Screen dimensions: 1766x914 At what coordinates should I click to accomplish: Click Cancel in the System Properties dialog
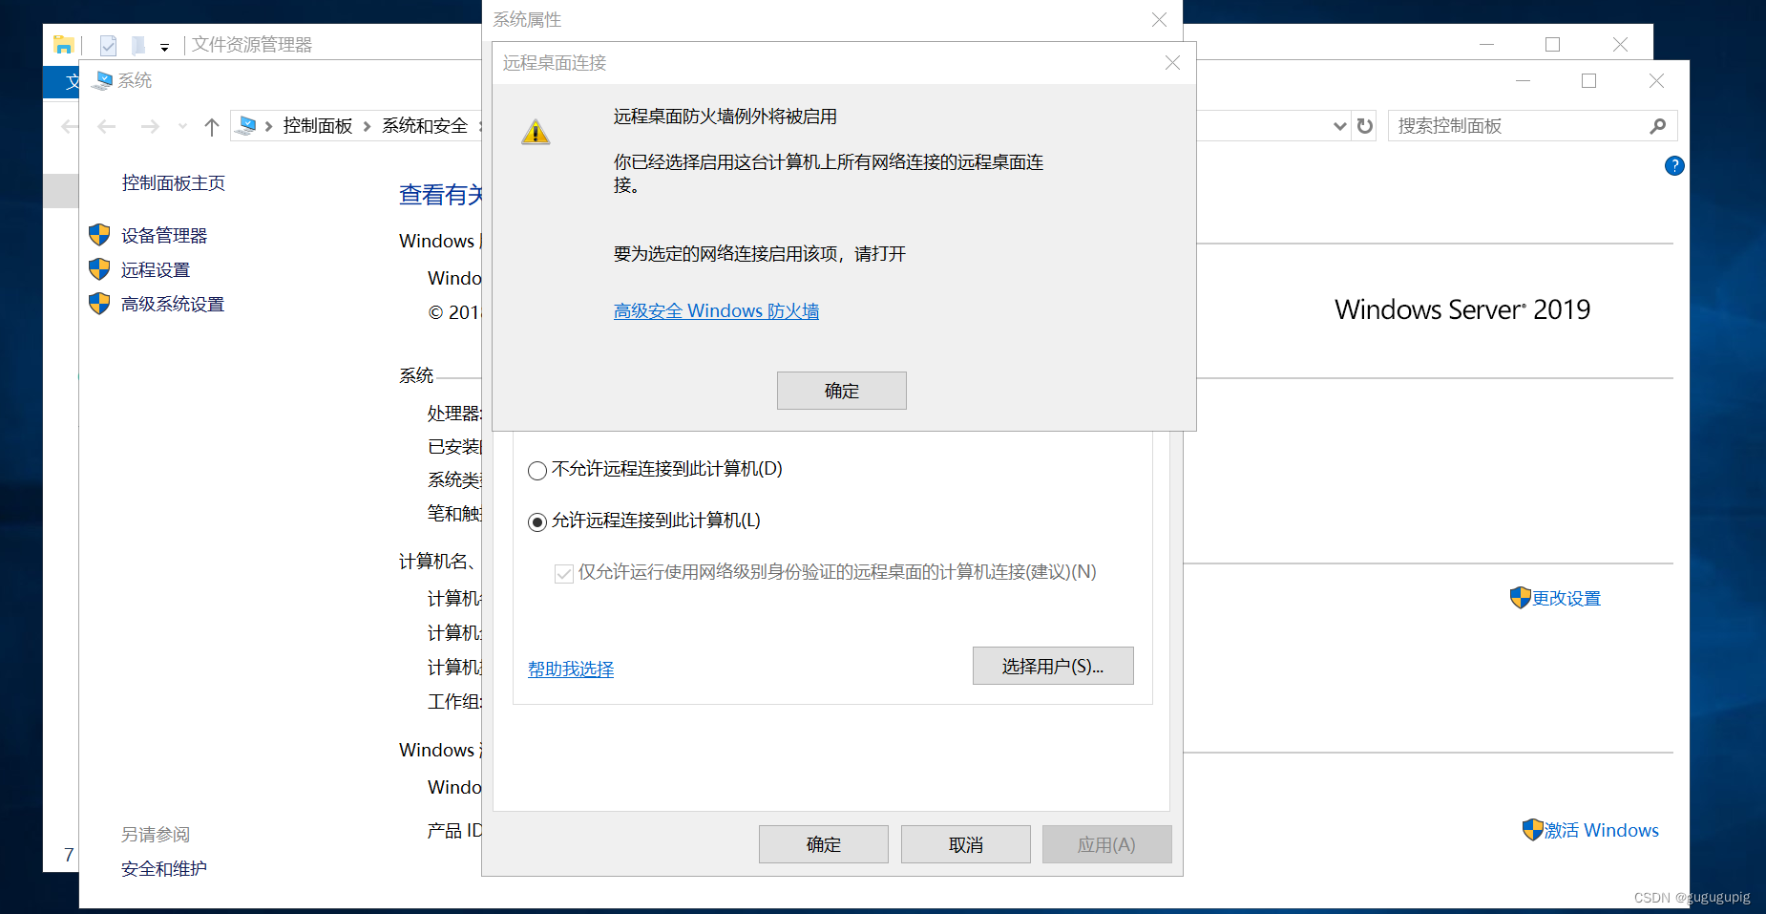click(x=965, y=844)
